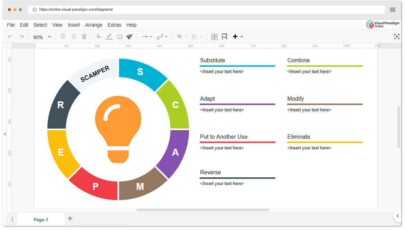Select the waypoint elbow connector tool
Screen dimensions: 405x230
pos(160,37)
